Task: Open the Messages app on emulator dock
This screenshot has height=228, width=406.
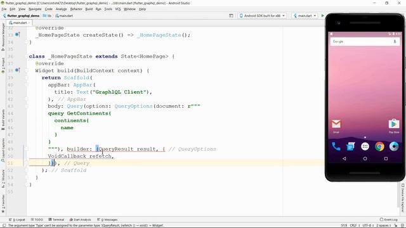Action: pyautogui.click(x=351, y=146)
